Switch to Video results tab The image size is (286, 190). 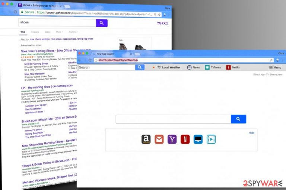pyautogui.click(x=47, y=32)
